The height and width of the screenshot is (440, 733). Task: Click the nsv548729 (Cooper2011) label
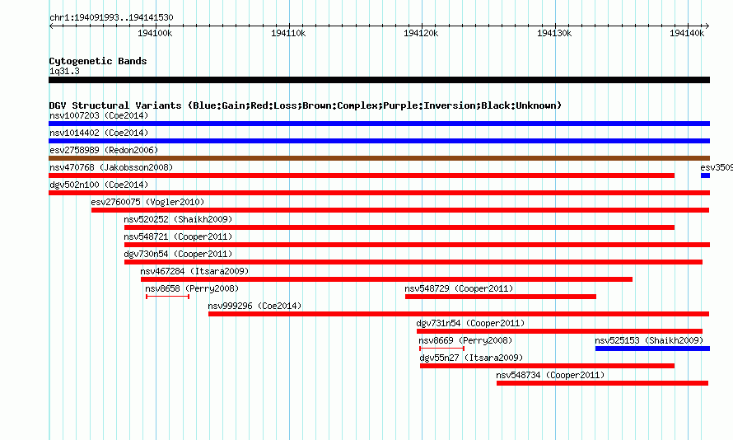tap(459, 288)
